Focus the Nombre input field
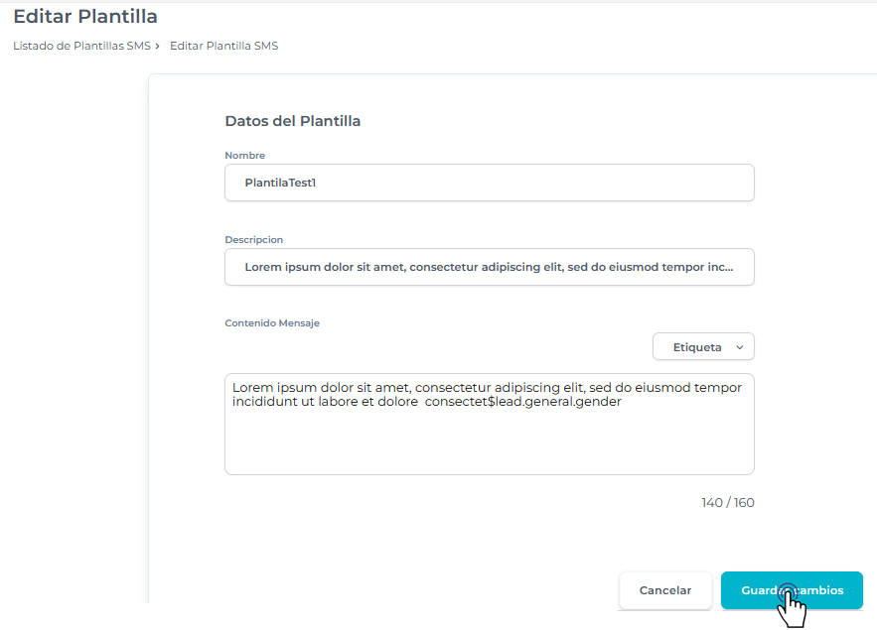Viewport: 877px width, 630px height. coord(489,183)
